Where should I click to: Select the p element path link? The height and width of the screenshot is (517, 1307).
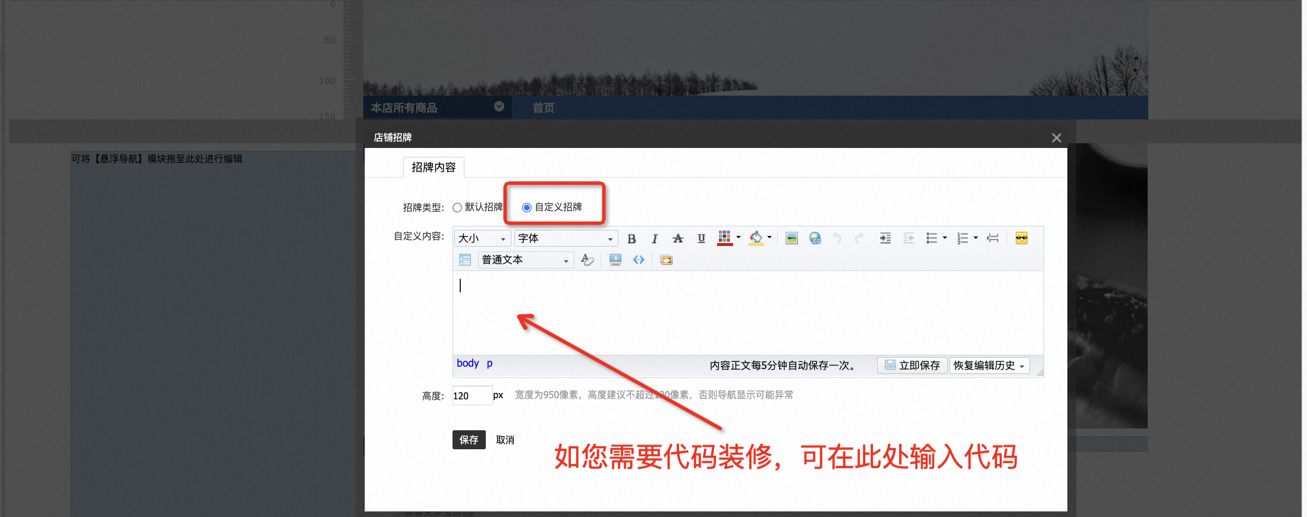pyautogui.click(x=489, y=363)
